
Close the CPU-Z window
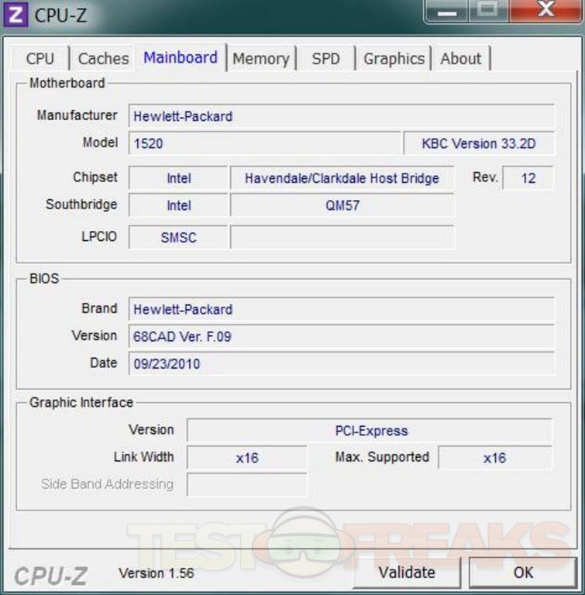[x=545, y=11]
